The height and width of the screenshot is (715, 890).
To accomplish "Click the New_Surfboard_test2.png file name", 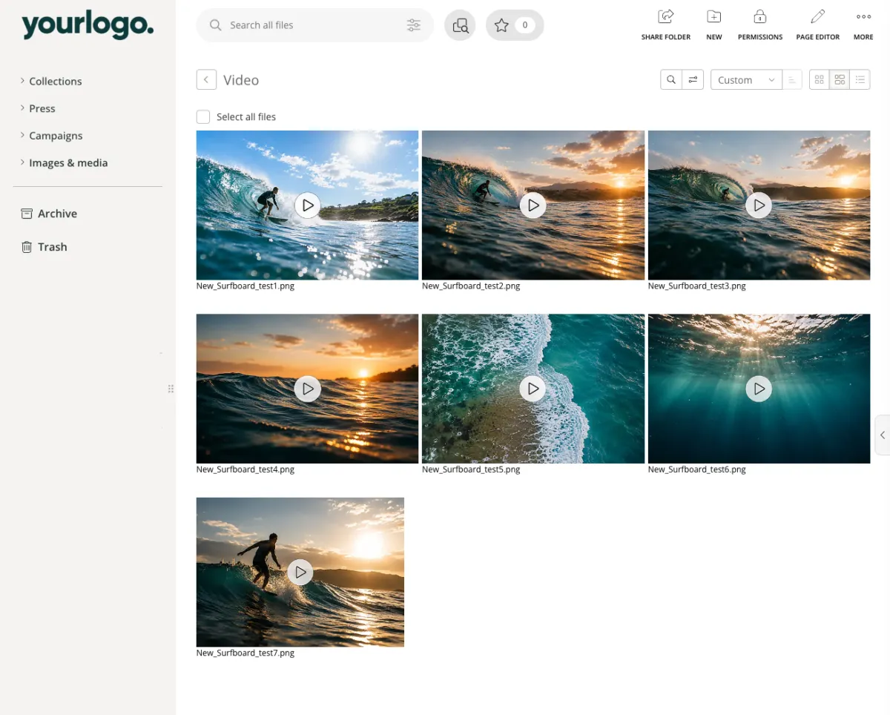I will pos(471,286).
